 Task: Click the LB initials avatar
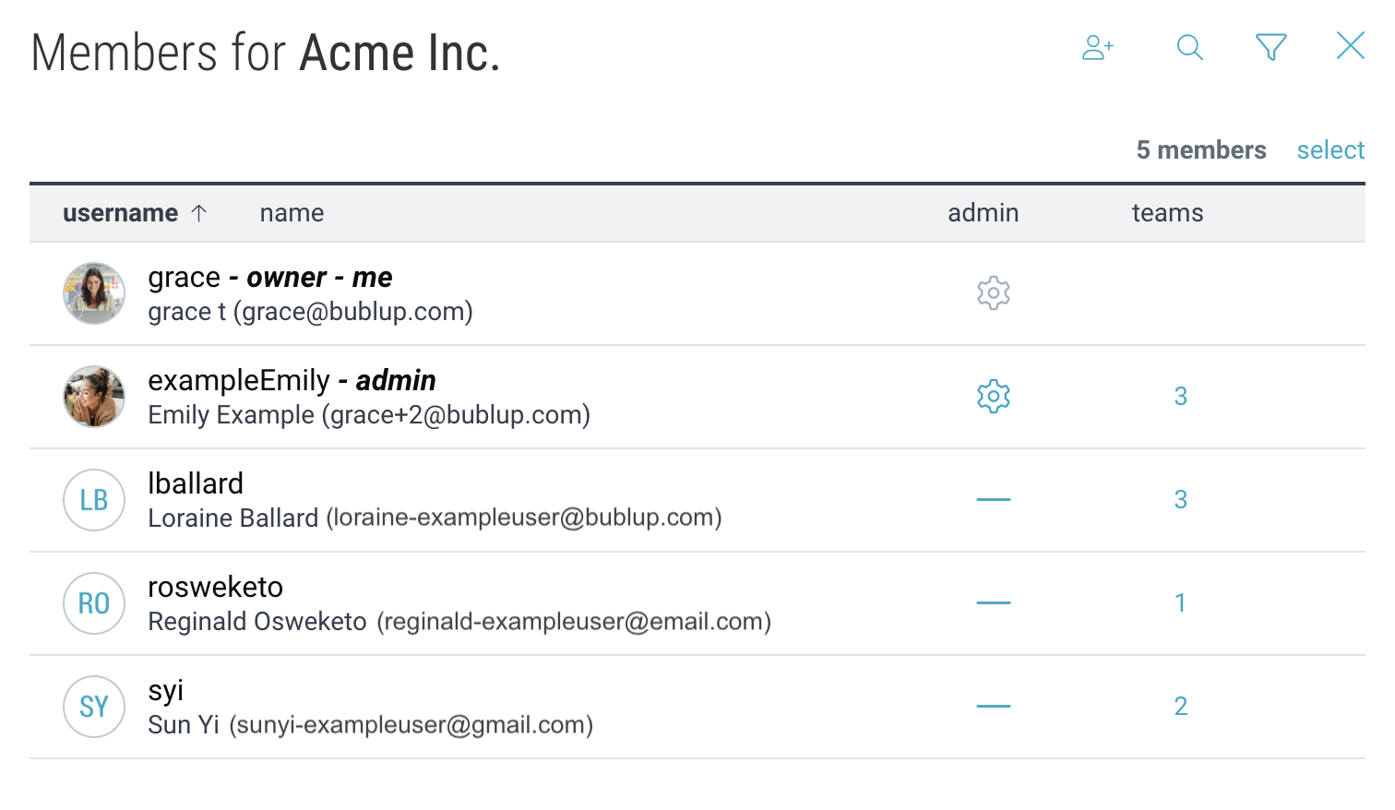pos(94,500)
